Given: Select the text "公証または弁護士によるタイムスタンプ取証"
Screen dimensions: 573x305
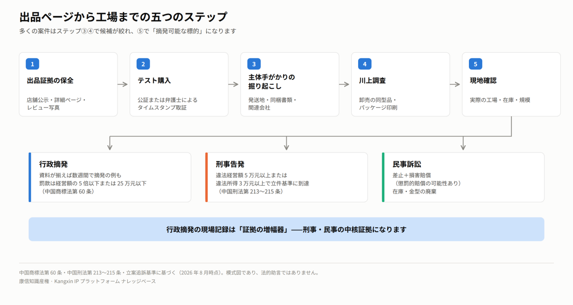Looking at the screenshot, I should (x=167, y=103).
